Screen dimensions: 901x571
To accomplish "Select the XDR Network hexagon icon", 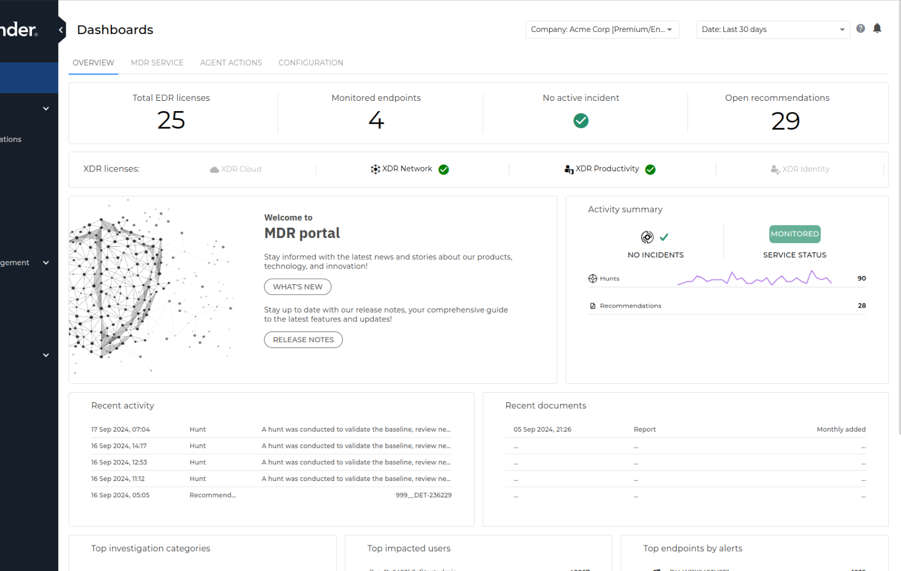I will coord(375,169).
